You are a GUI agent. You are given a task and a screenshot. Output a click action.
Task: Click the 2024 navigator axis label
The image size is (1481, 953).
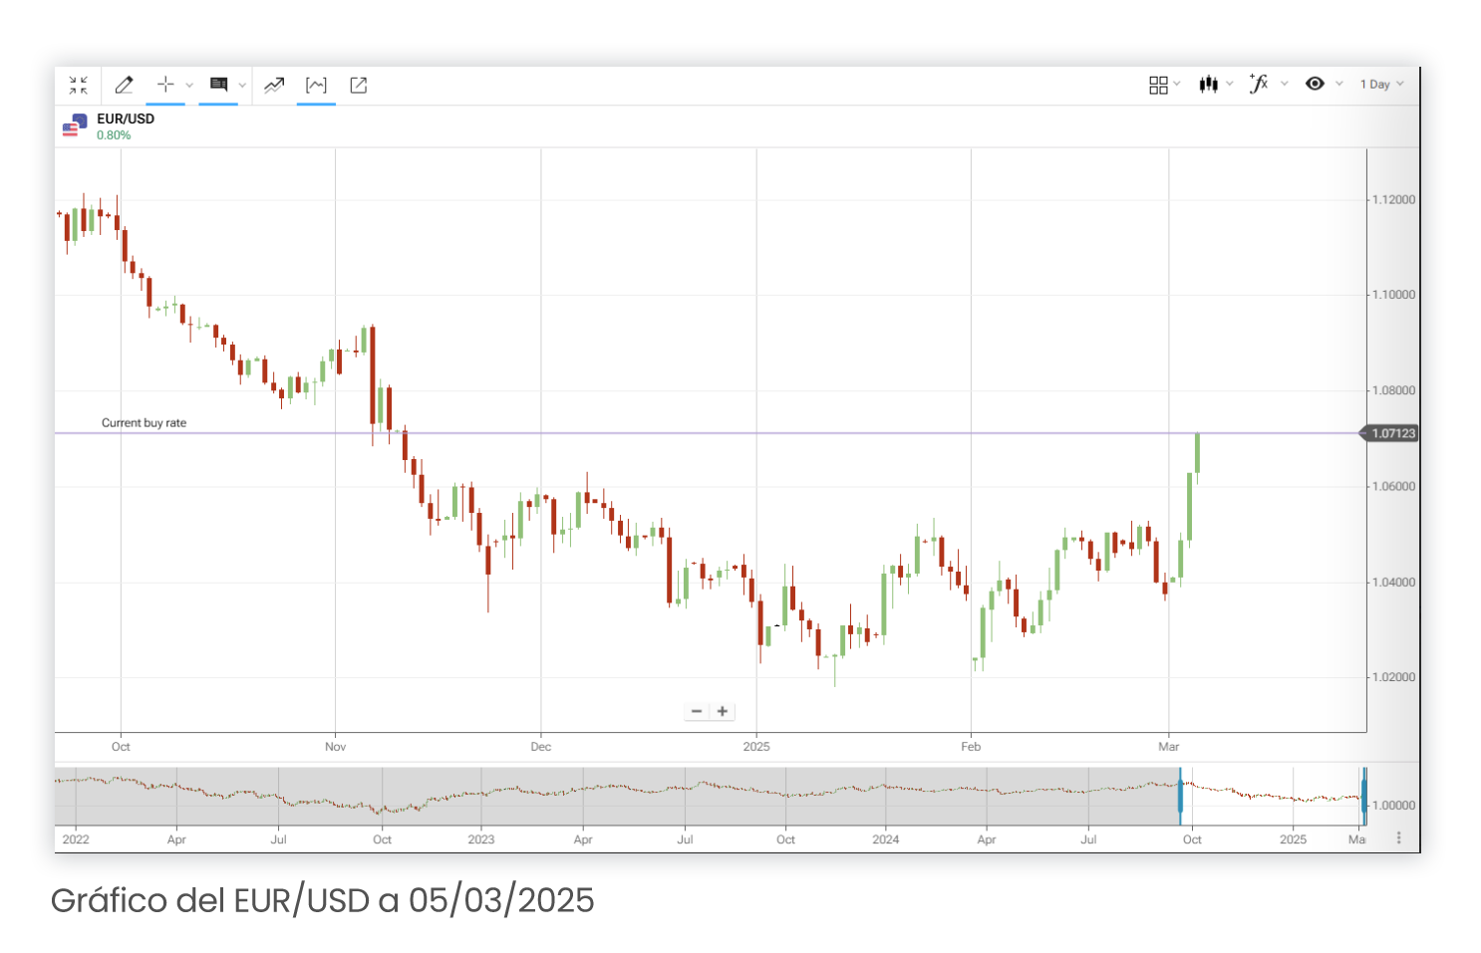coord(886,839)
